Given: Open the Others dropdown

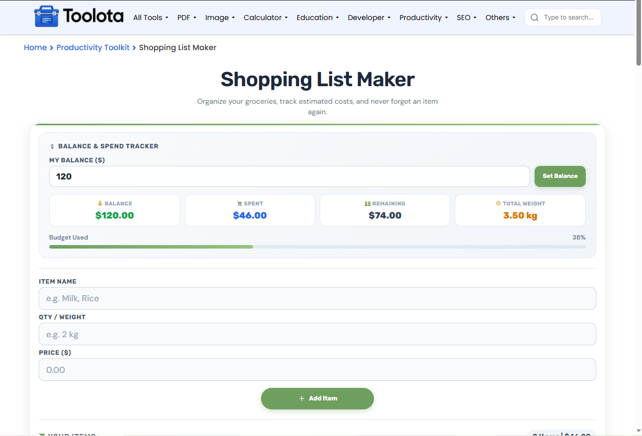Looking at the screenshot, I should pos(500,18).
